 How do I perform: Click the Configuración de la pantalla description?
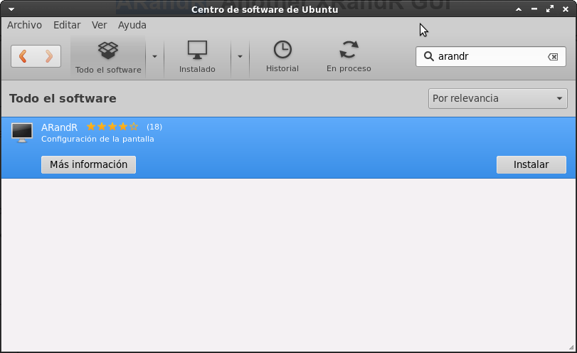click(x=97, y=139)
